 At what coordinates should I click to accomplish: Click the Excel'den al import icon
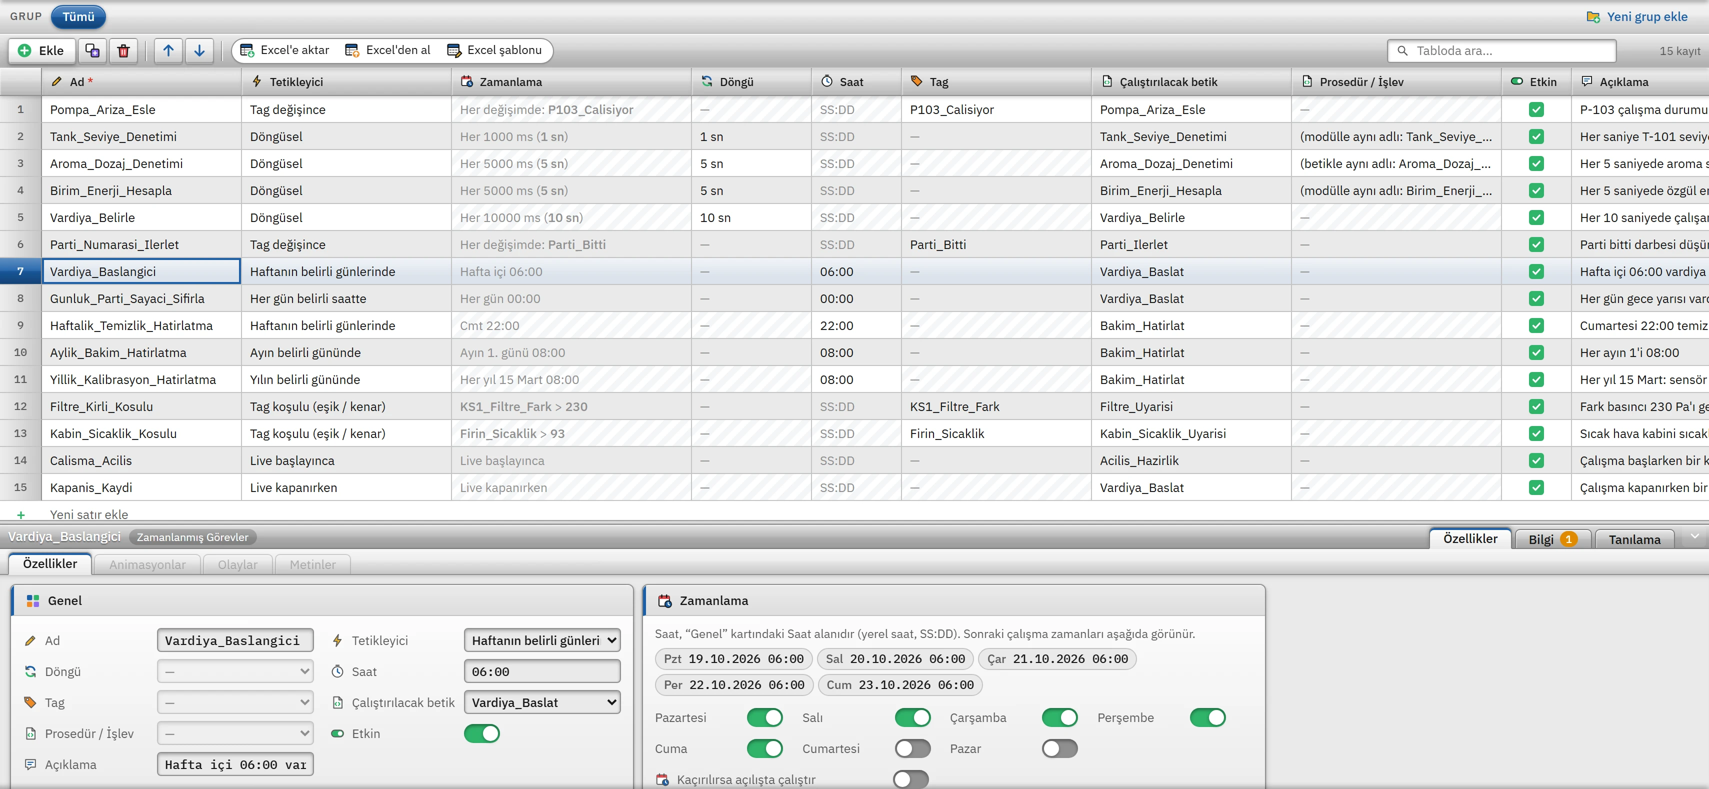[352, 50]
